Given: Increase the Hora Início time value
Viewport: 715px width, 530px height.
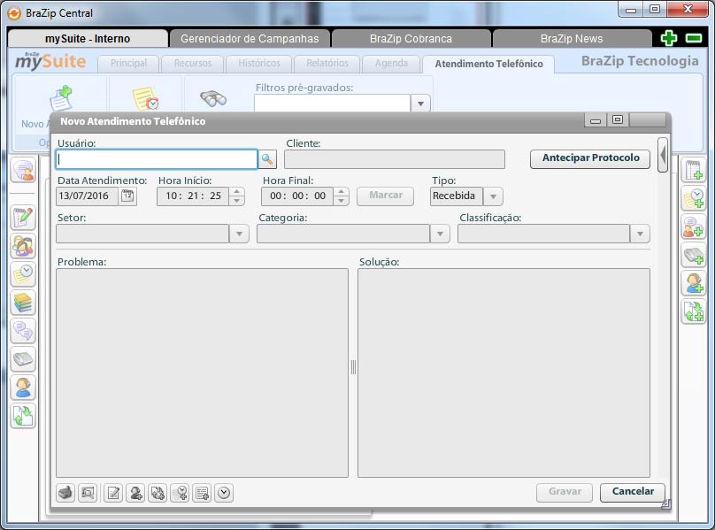Looking at the screenshot, I should pyautogui.click(x=236, y=192).
